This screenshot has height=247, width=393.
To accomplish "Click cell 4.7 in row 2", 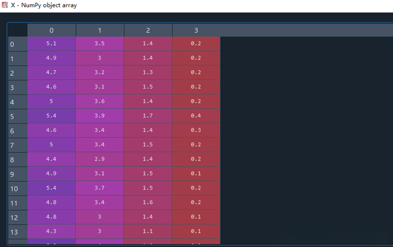I will 51,73.
